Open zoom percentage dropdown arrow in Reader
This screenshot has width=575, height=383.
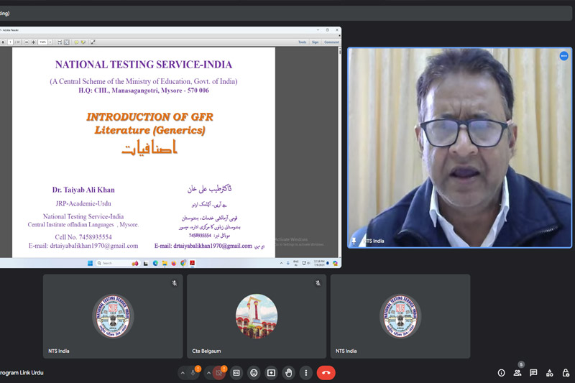point(50,42)
